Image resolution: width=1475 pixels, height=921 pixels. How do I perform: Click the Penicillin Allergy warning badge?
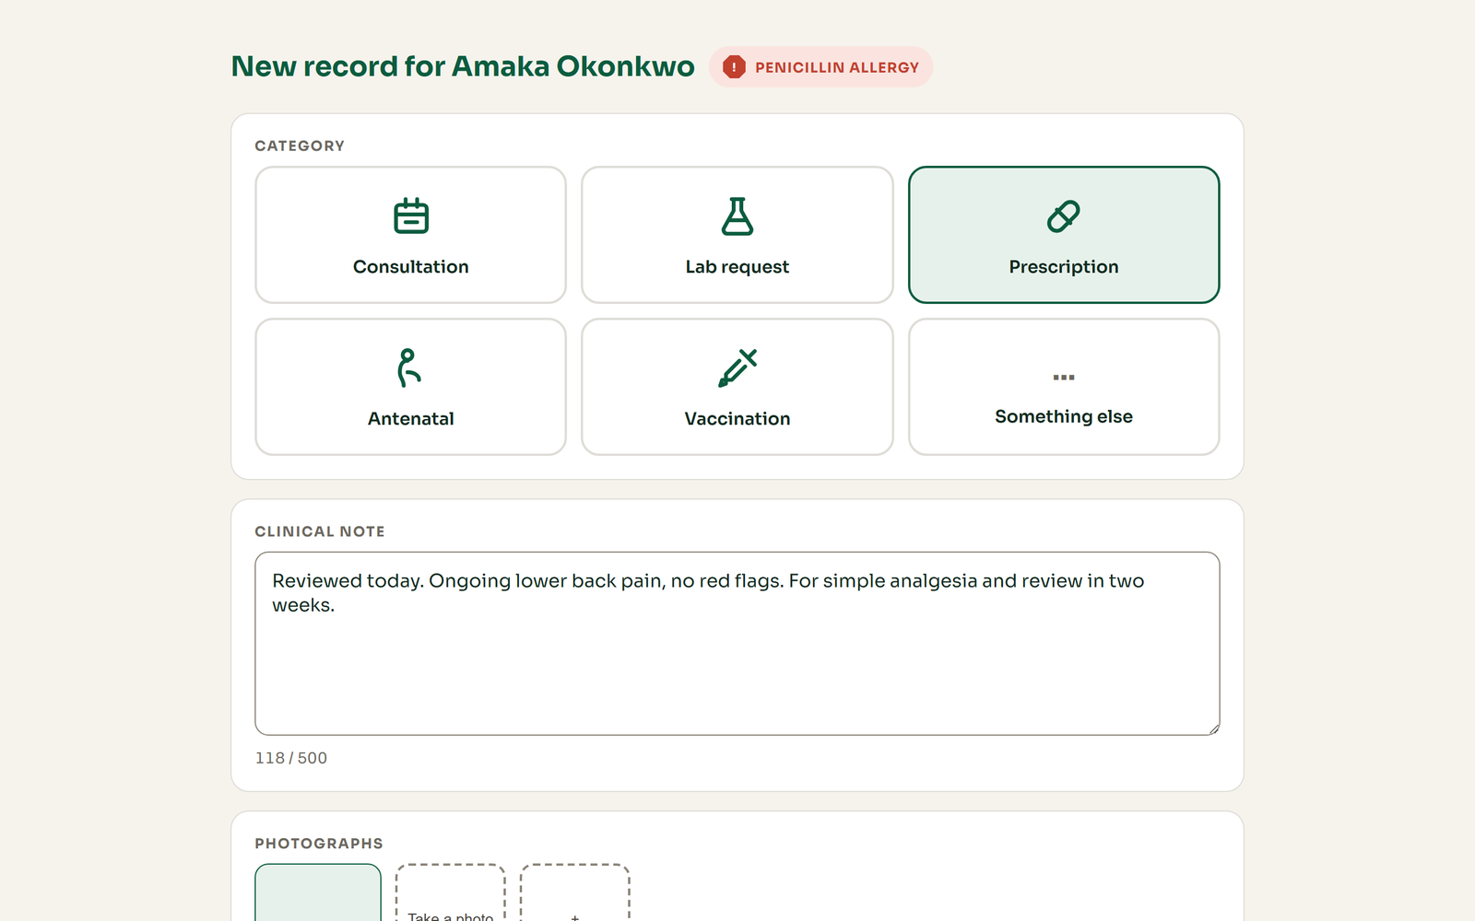coord(820,67)
